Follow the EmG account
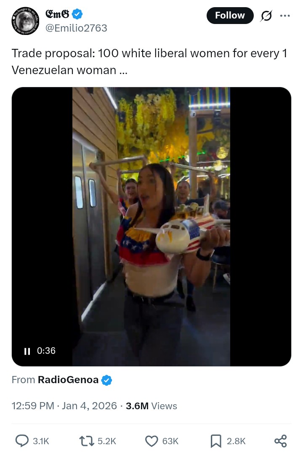Image resolution: width=303 pixels, height=456 pixels. click(230, 16)
